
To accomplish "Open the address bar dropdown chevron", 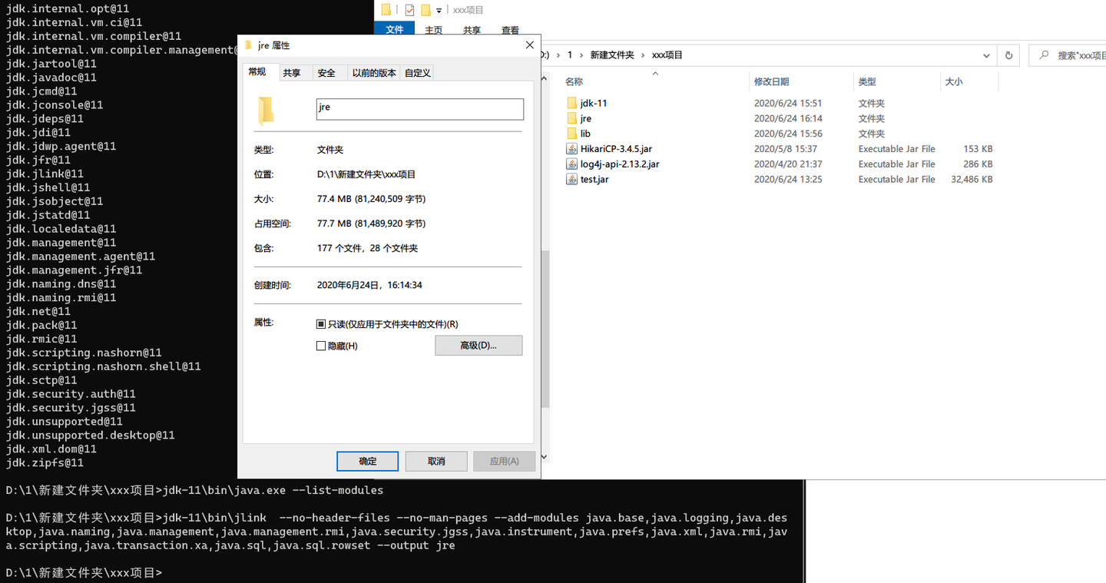I will (x=986, y=55).
